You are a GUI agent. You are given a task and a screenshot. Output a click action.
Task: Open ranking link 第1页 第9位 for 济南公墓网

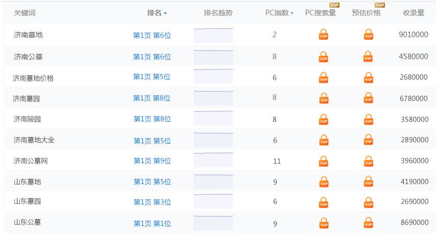pos(152,161)
